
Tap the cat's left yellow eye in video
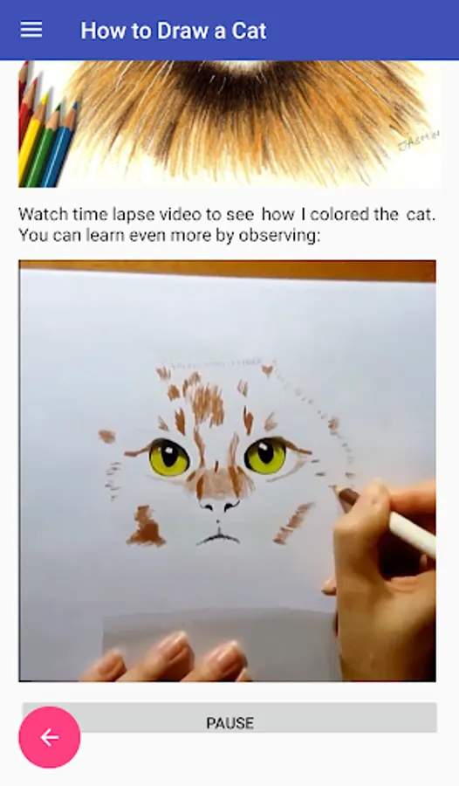168,457
